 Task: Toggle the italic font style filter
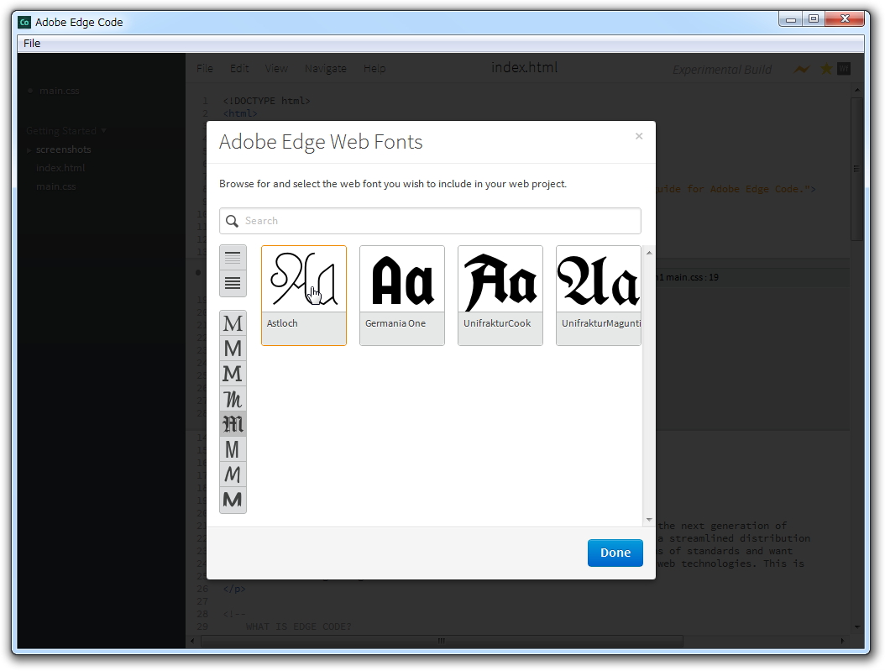coord(233,474)
